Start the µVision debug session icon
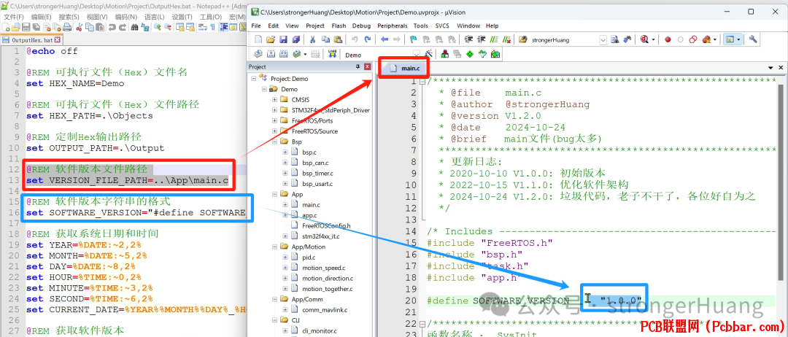The height and width of the screenshot is (337, 788). 644,39
